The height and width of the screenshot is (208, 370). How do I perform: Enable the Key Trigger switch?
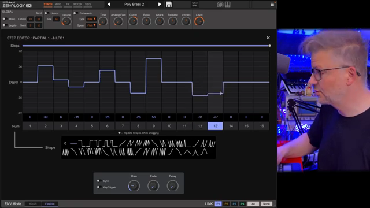pos(99,187)
